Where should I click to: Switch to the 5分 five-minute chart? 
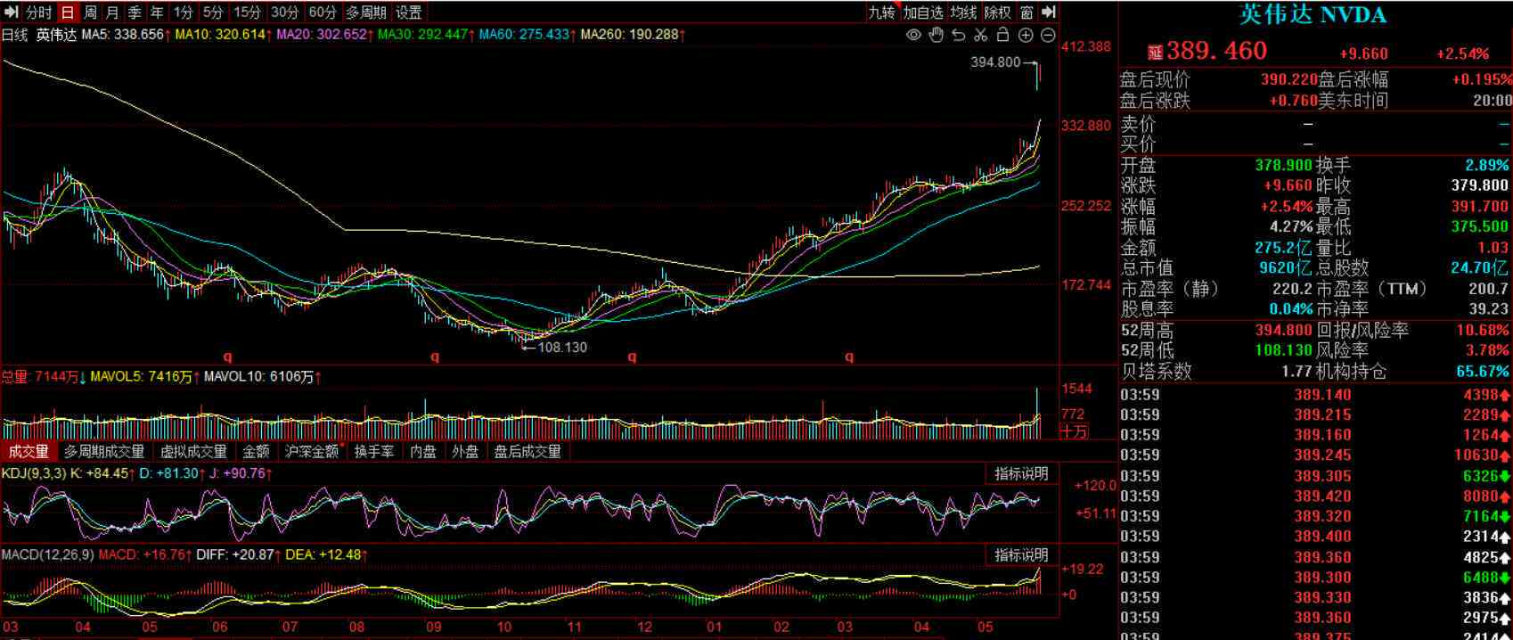click(x=213, y=12)
